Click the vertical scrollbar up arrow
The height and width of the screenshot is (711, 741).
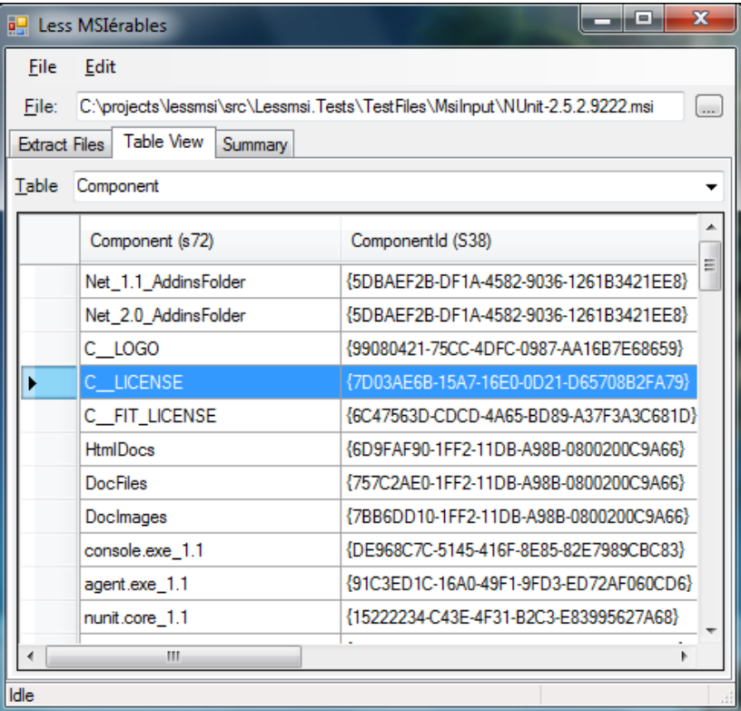(x=711, y=224)
